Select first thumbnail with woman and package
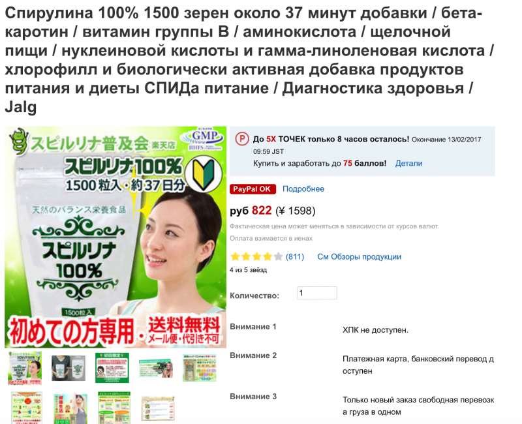The width and height of the screenshot is (522, 424). [25, 368]
